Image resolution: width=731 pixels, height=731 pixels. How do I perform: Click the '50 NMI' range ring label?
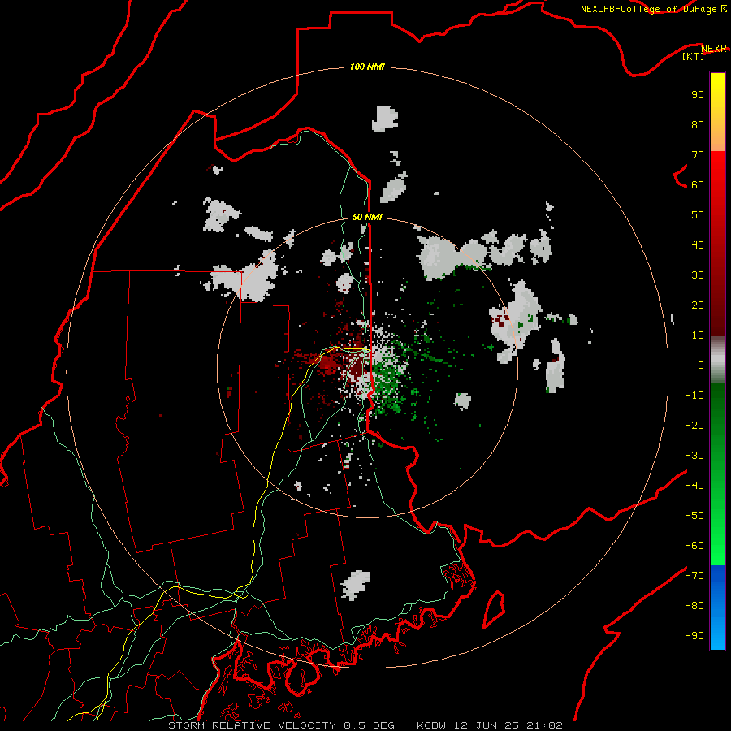(367, 217)
